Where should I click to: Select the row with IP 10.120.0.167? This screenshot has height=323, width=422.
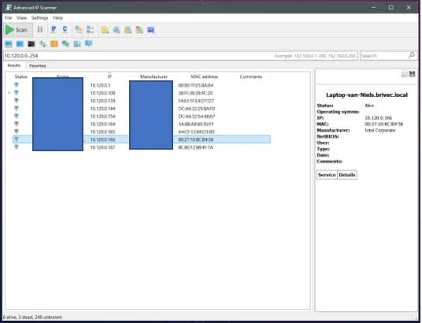[x=142, y=147]
